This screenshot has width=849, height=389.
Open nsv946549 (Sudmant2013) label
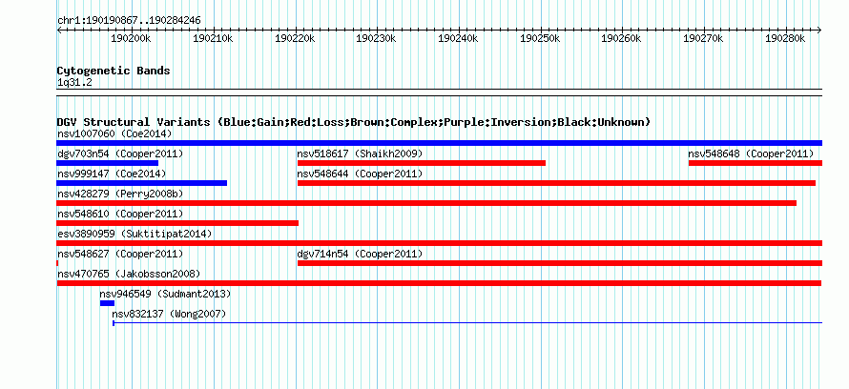point(165,294)
